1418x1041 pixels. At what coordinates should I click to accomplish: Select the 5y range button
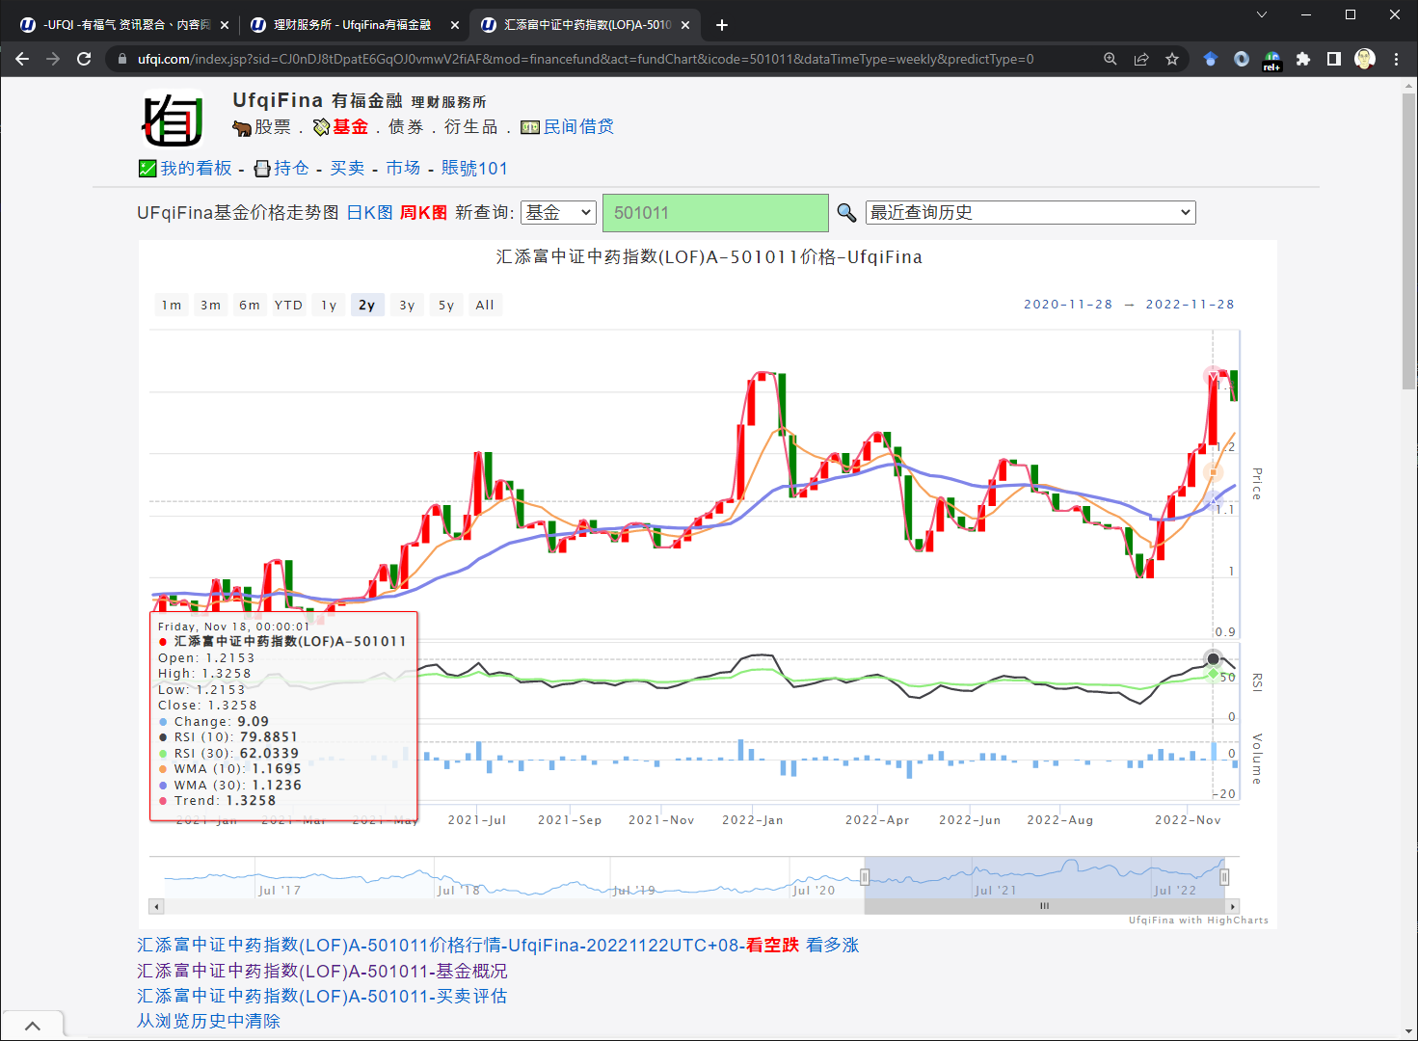click(x=446, y=306)
